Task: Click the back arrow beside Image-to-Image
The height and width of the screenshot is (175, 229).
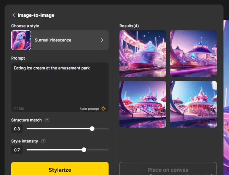Action: 13,15
